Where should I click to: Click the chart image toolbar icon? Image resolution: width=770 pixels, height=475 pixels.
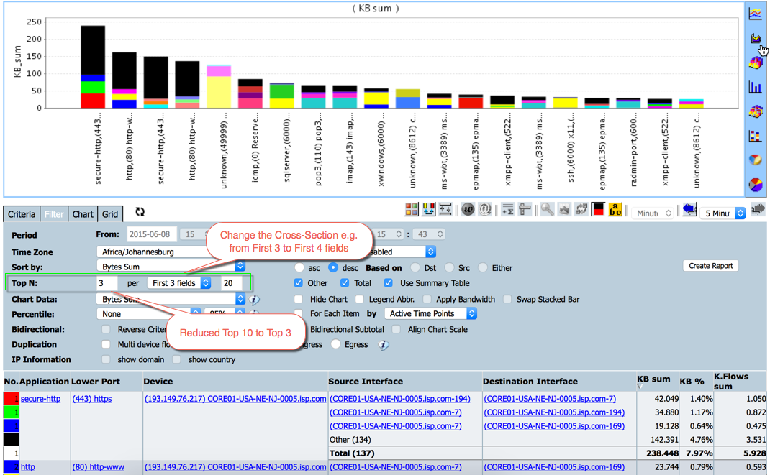click(564, 210)
